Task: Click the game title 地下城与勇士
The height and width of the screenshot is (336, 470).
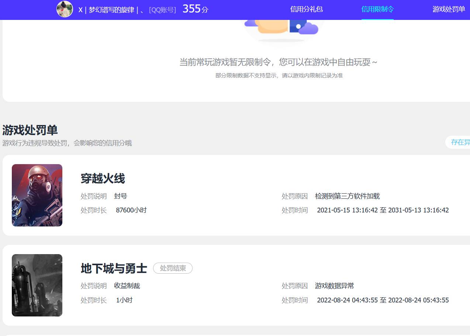Action: (113, 269)
